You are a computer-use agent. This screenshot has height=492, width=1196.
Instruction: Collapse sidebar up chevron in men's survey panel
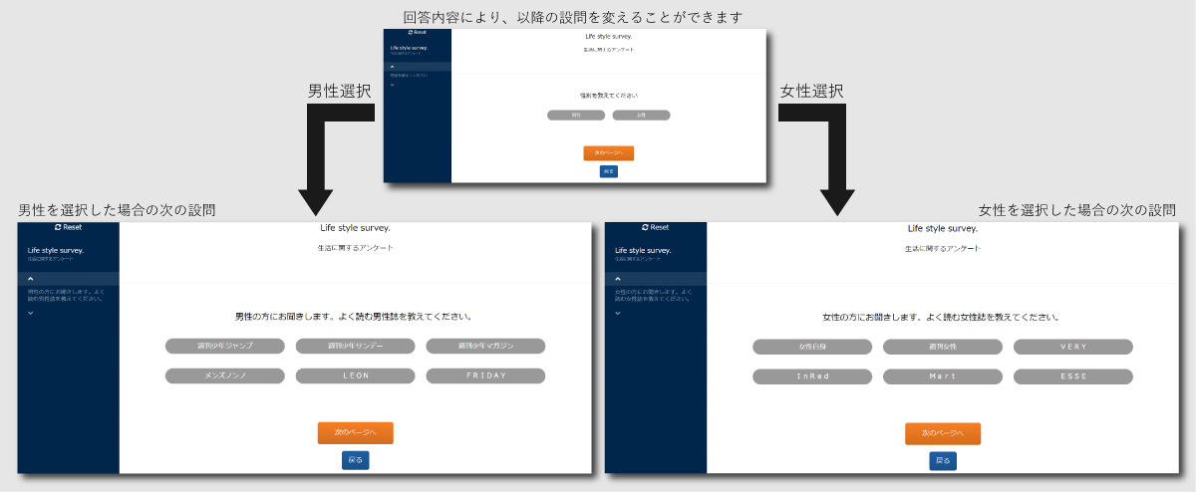(30, 280)
